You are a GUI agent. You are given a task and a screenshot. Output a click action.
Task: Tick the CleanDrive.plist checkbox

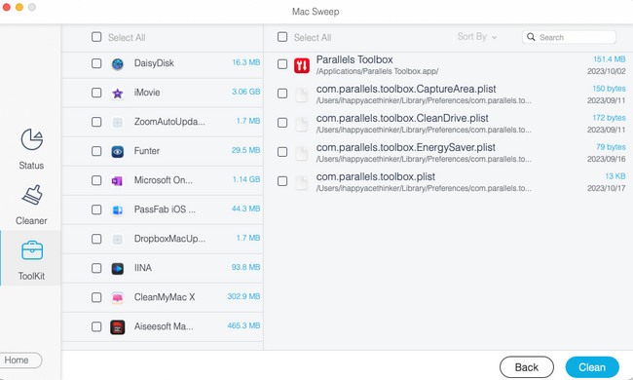pyautogui.click(x=282, y=123)
